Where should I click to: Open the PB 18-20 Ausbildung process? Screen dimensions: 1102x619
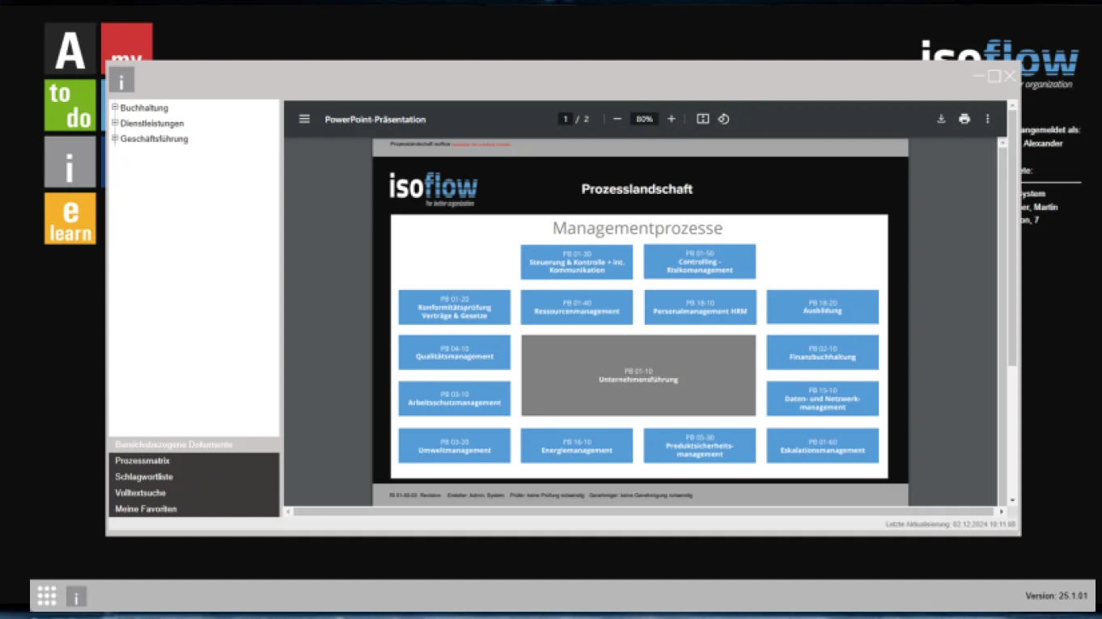tap(823, 307)
